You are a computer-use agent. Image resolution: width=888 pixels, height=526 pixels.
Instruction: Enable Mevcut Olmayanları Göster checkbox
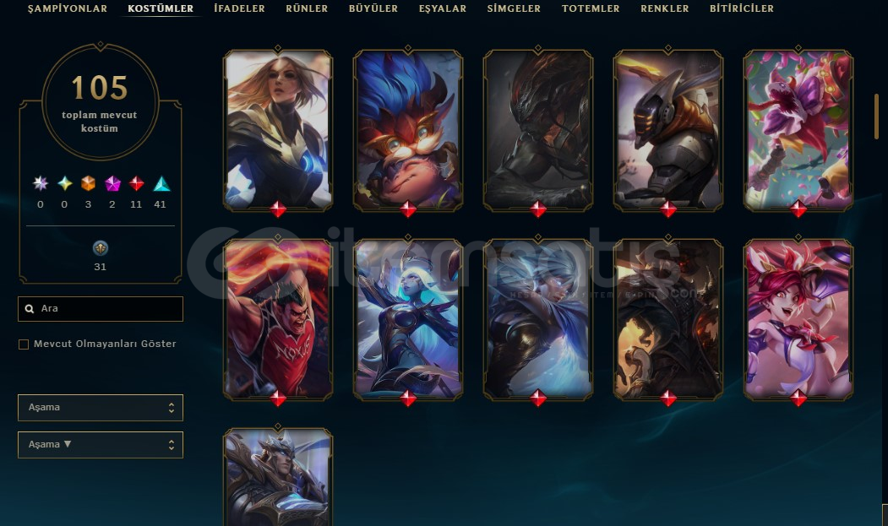24,344
